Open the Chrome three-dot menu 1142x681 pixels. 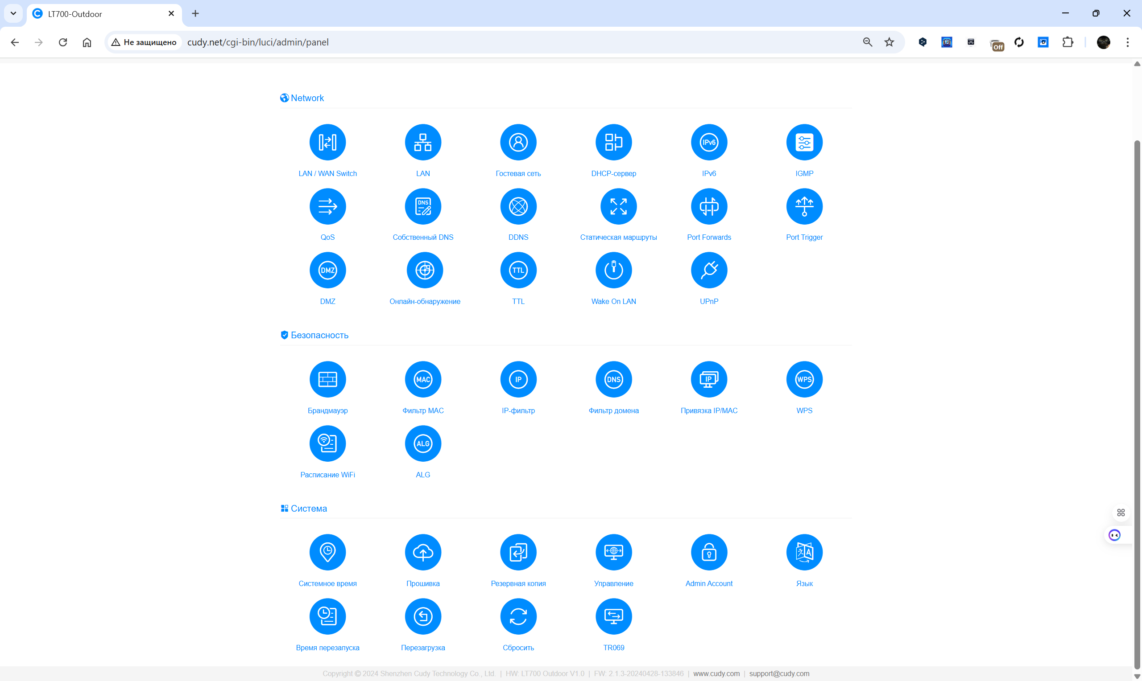tap(1127, 42)
